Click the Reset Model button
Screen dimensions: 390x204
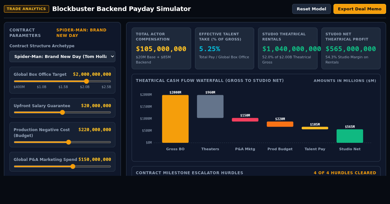311,9
